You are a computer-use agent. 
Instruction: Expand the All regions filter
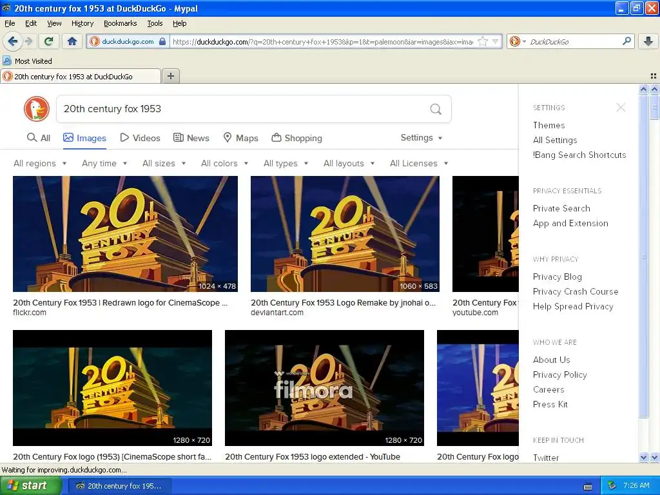pyautogui.click(x=40, y=163)
